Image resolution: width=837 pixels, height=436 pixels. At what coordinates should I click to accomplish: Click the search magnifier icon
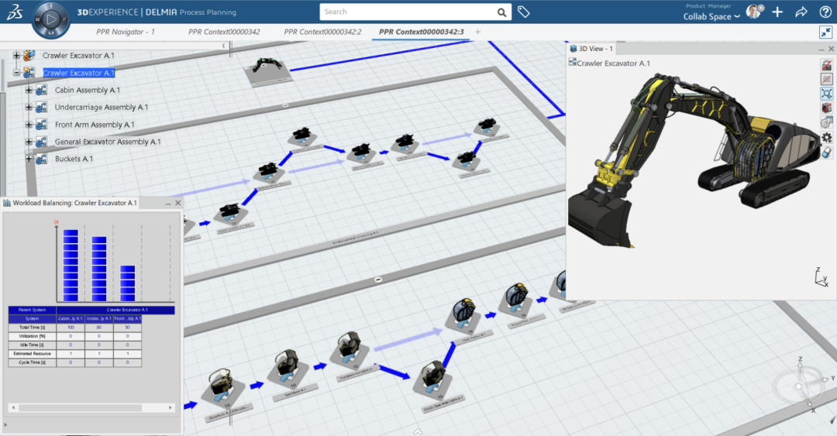click(501, 12)
